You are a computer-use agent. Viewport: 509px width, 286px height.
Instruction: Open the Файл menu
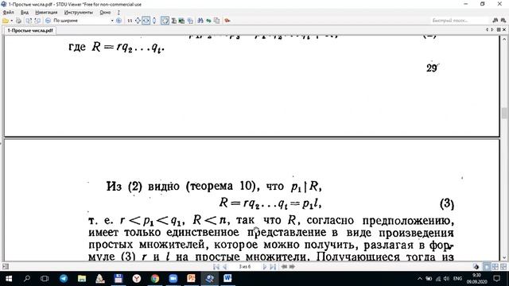point(9,13)
